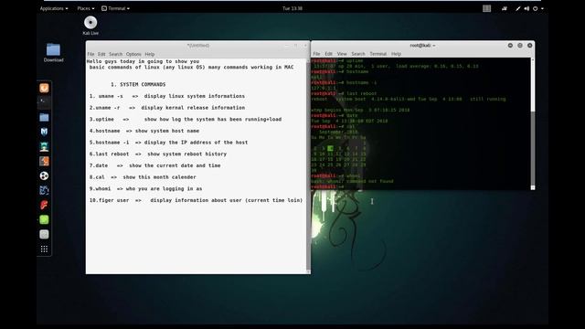Open the workspace switcher icon in top bar
Viewport: 585px width, 329px height.
coord(486,8)
